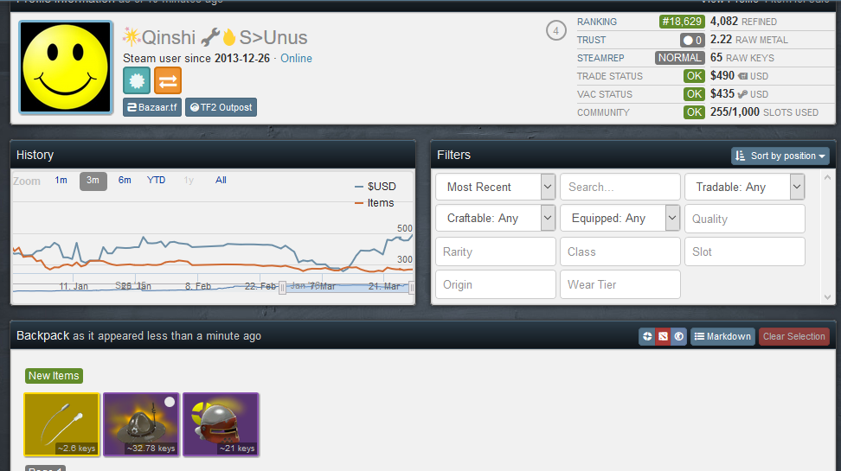Click the #18,629 ranking badge
Image resolution: width=841 pixels, height=471 pixels.
pyautogui.click(x=682, y=22)
